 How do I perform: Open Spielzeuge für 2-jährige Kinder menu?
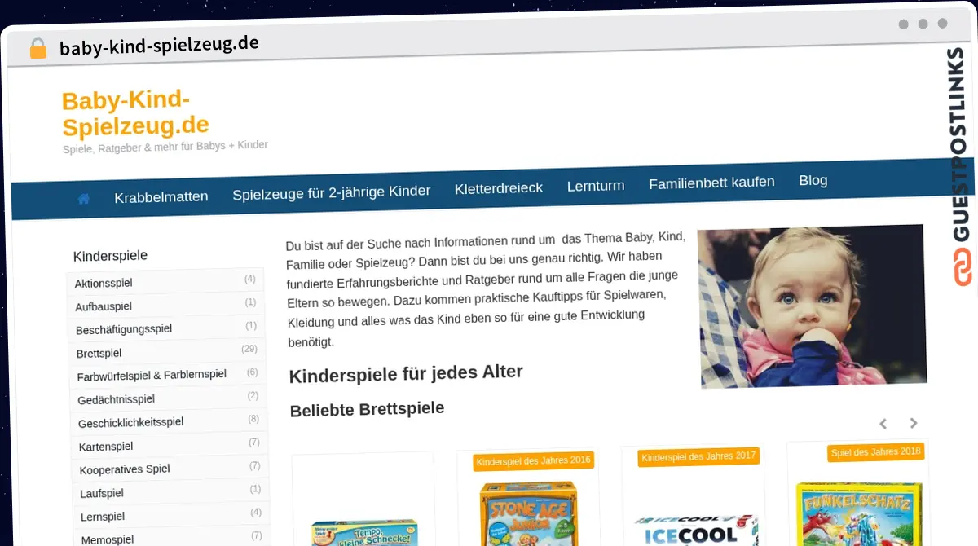331,192
